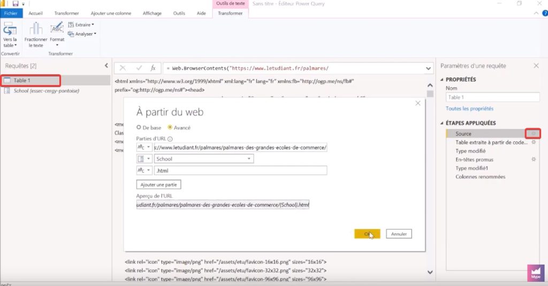Open the Outils tab
This screenshot has height=286, width=548.
click(x=179, y=13)
